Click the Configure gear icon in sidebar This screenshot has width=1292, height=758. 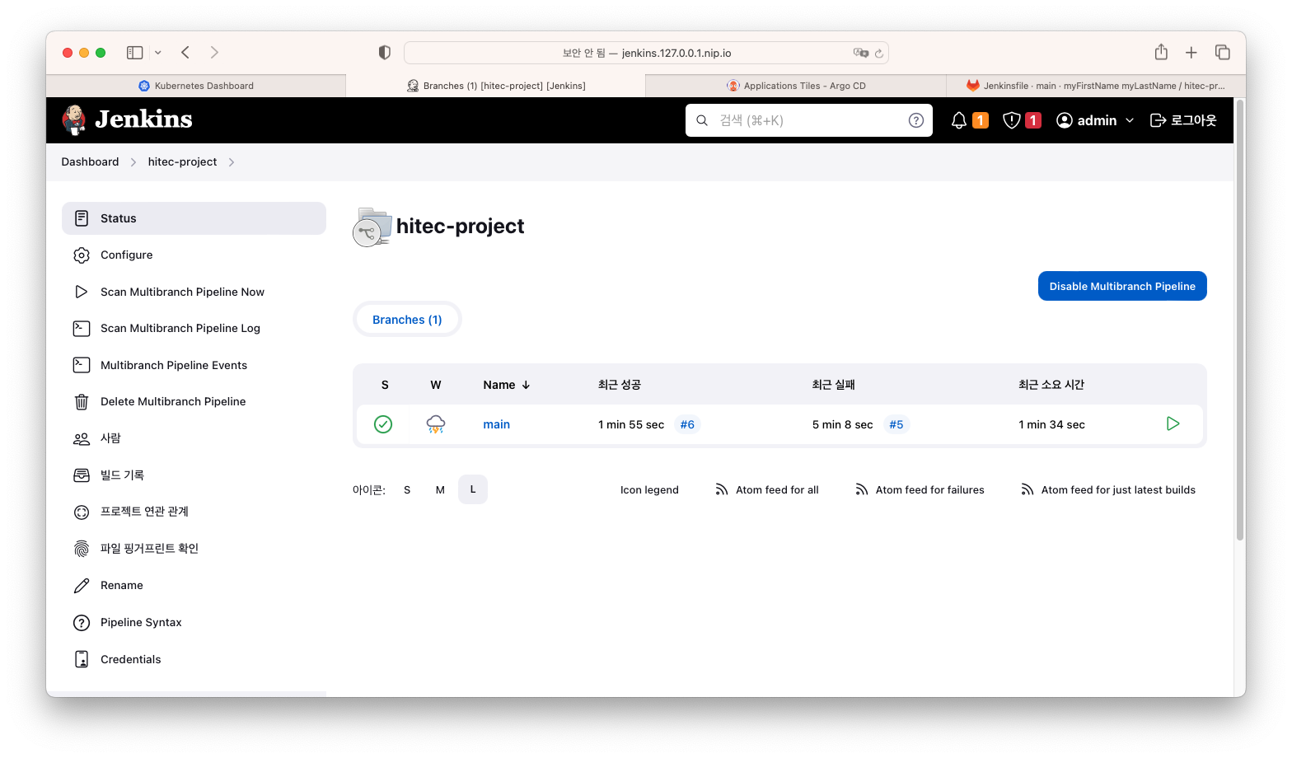tap(82, 255)
